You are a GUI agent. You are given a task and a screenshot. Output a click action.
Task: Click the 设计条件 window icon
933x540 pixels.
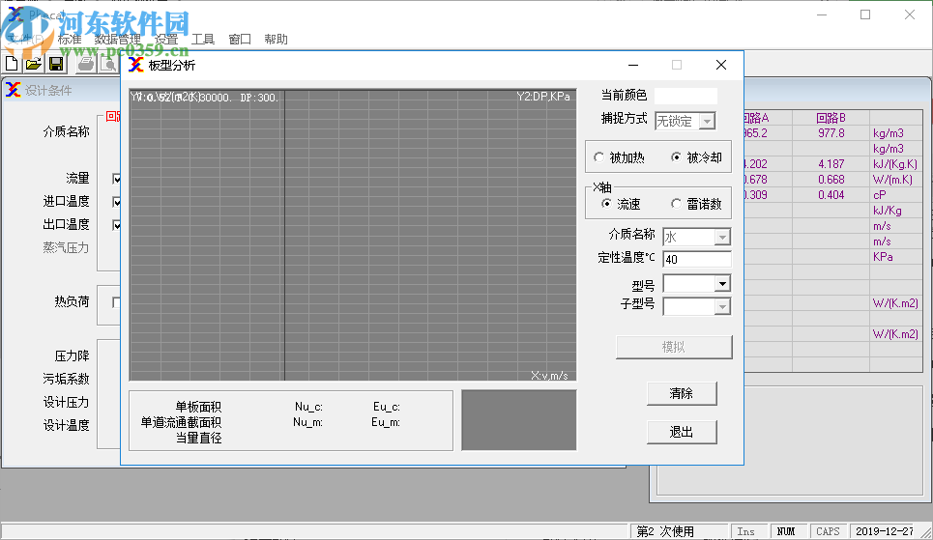point(14,90)
